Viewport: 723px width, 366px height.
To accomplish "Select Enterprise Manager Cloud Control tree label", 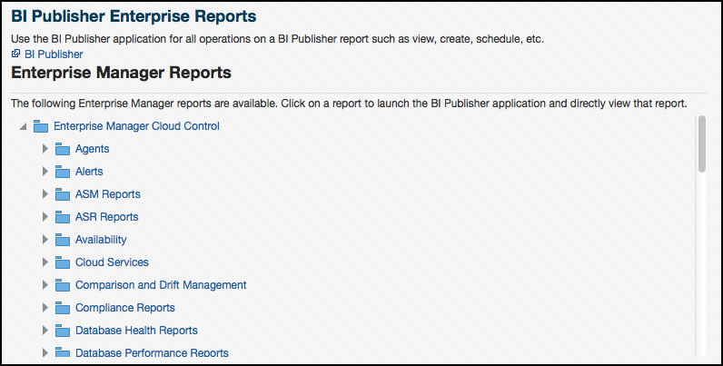I will pyautogui.click(x=136, y=126).
